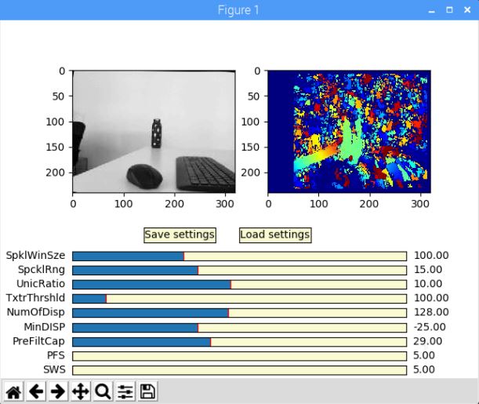Click the Back arrow to previous view

35,391
